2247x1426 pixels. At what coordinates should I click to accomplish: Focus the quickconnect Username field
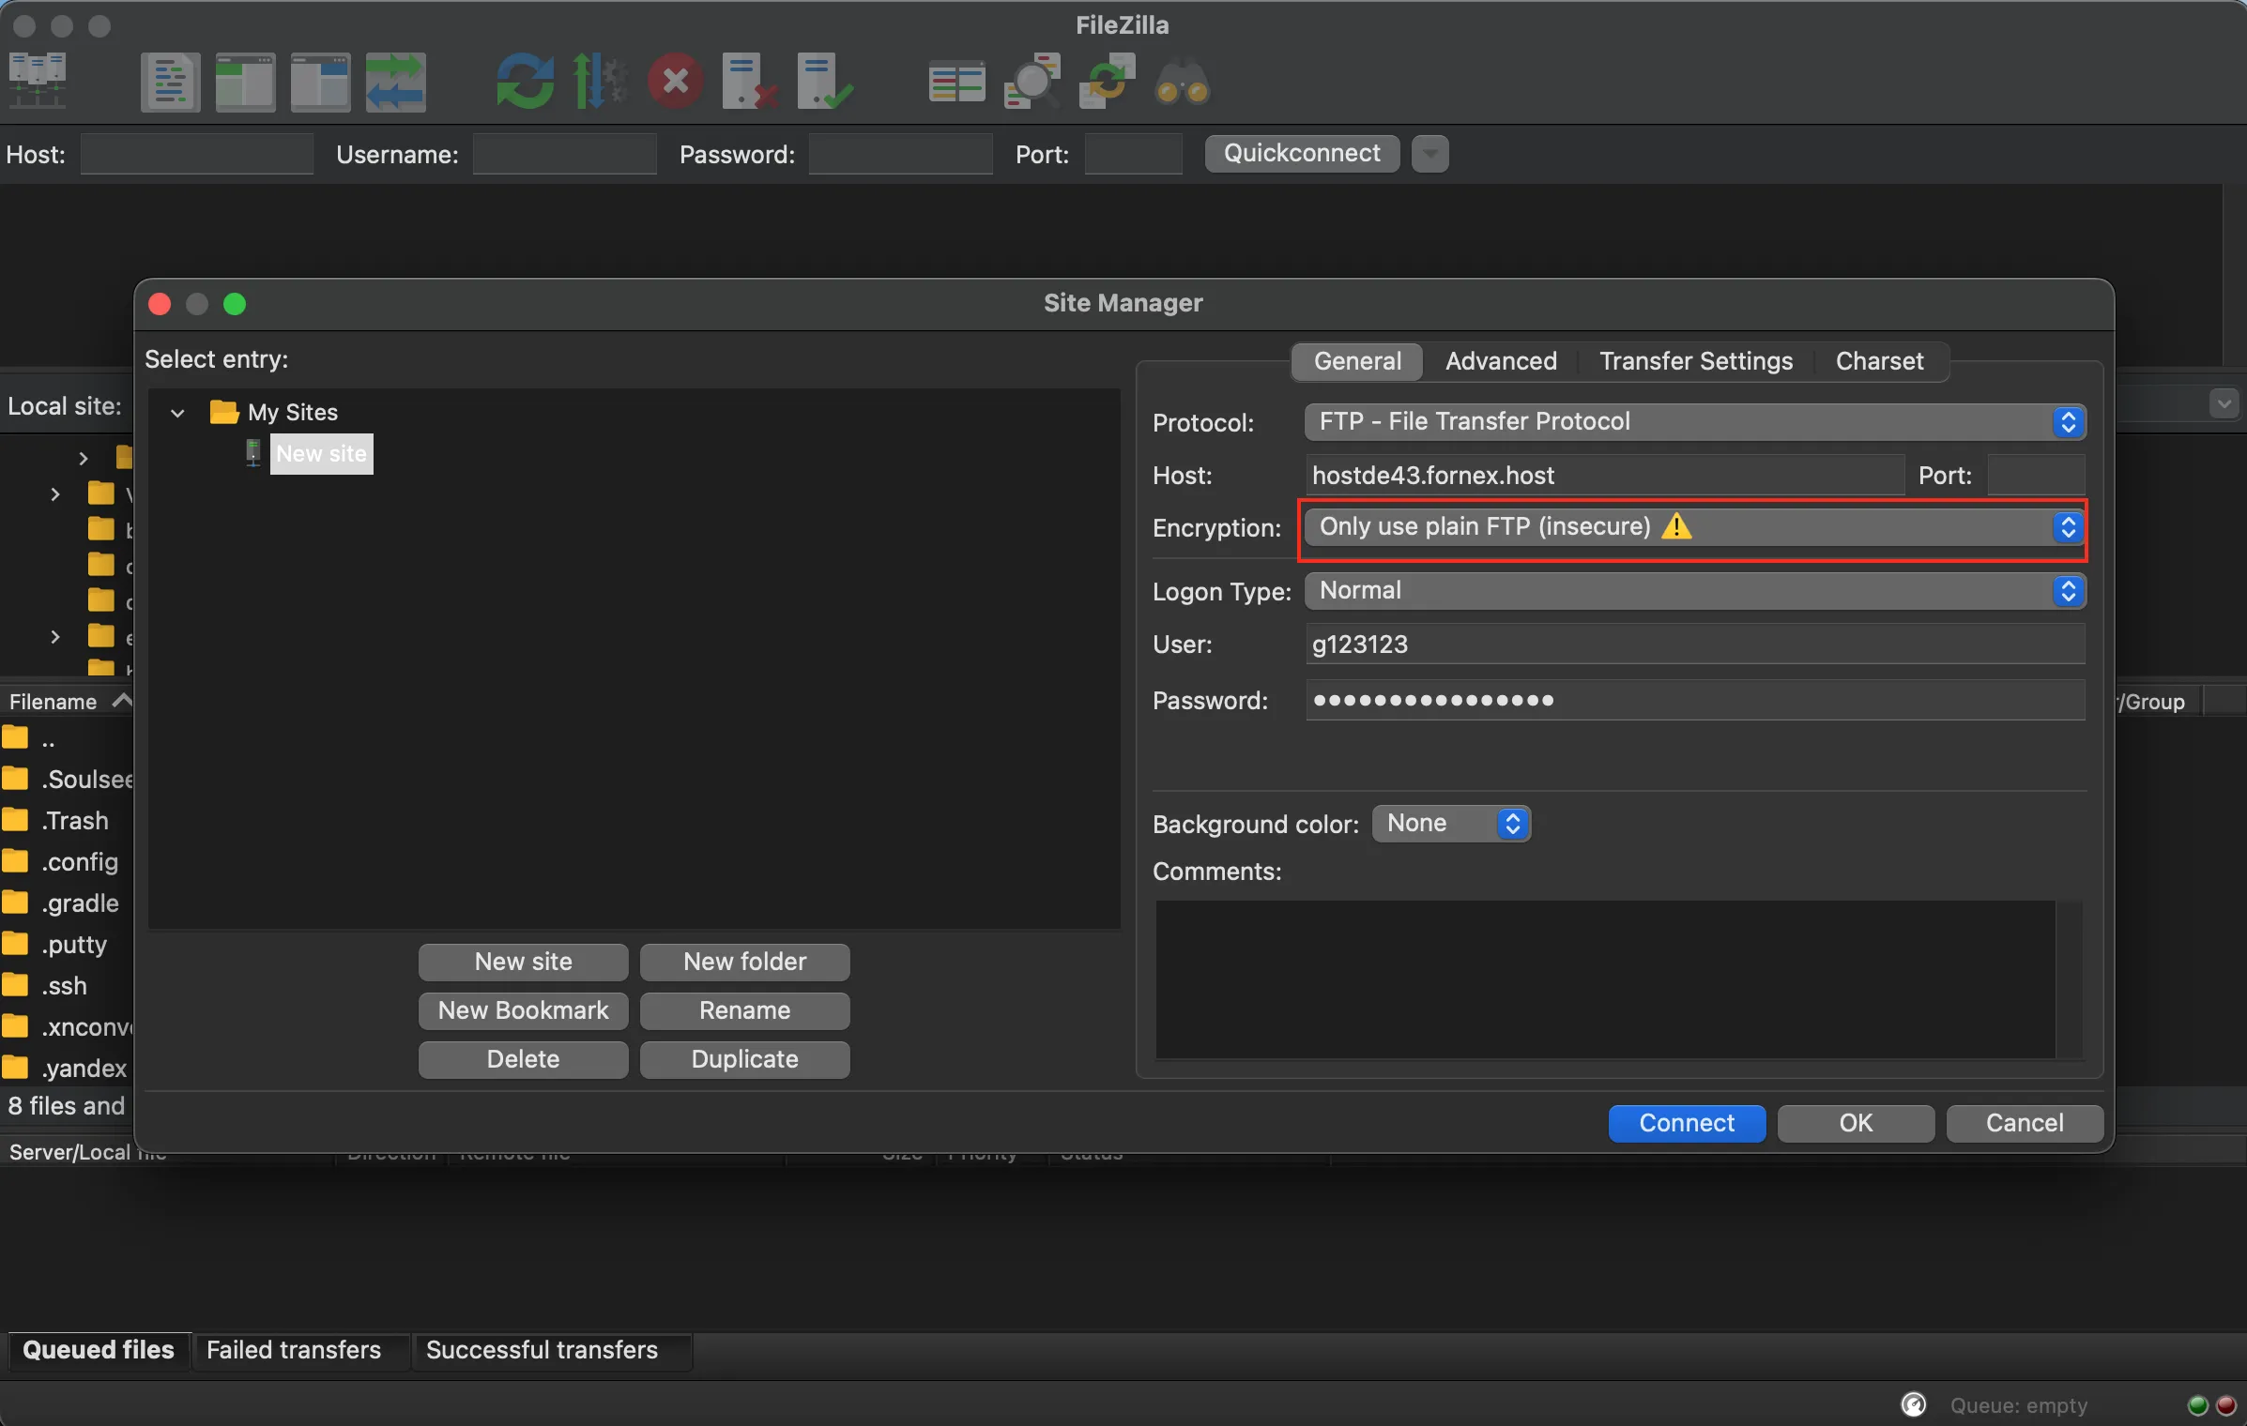(564, 154)
